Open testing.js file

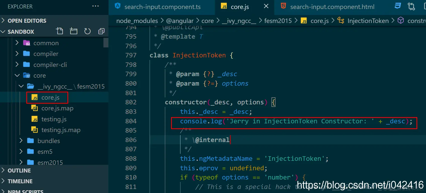54,119
